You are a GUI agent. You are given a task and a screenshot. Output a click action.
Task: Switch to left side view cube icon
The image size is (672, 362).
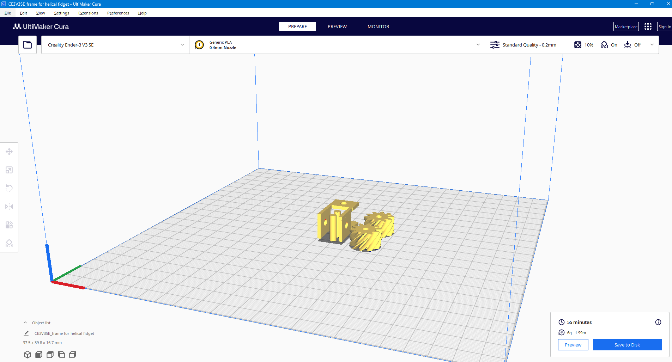(x=61, y=355)
